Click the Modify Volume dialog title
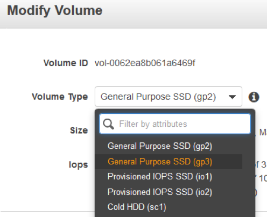Viewport: 267px width, 217px height. (x=55, y=11)
